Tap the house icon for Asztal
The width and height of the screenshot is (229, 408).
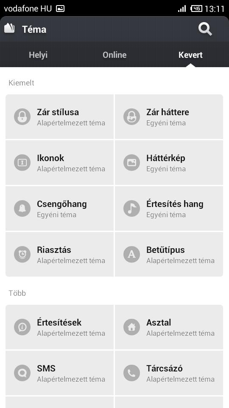point(131,327)
